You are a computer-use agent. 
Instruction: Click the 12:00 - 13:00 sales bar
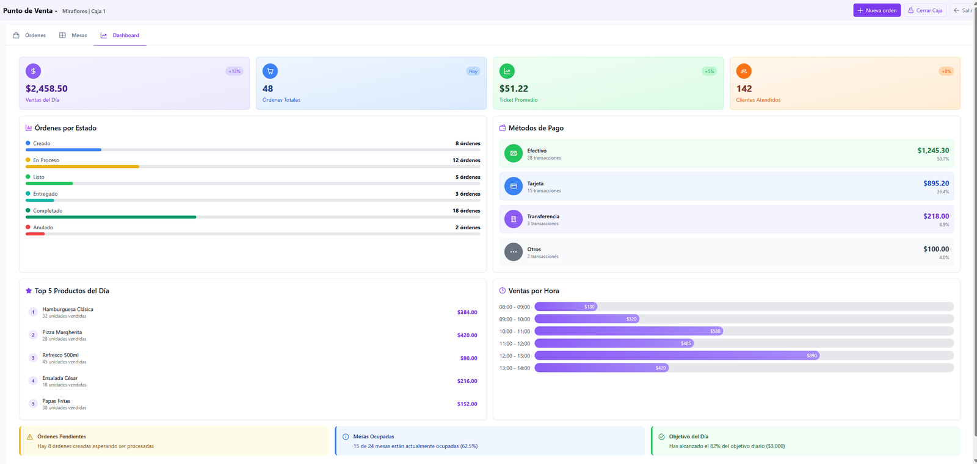click(x=677, y=355)
